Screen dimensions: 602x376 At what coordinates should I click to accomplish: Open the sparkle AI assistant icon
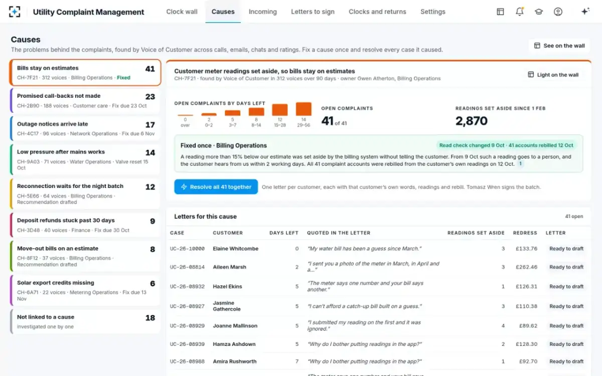click(585, 12)
